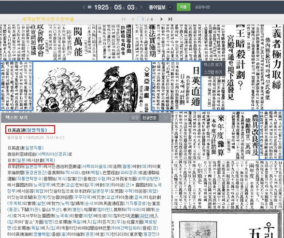Click the 政會幹部會 headline

[x=41, y=41]
